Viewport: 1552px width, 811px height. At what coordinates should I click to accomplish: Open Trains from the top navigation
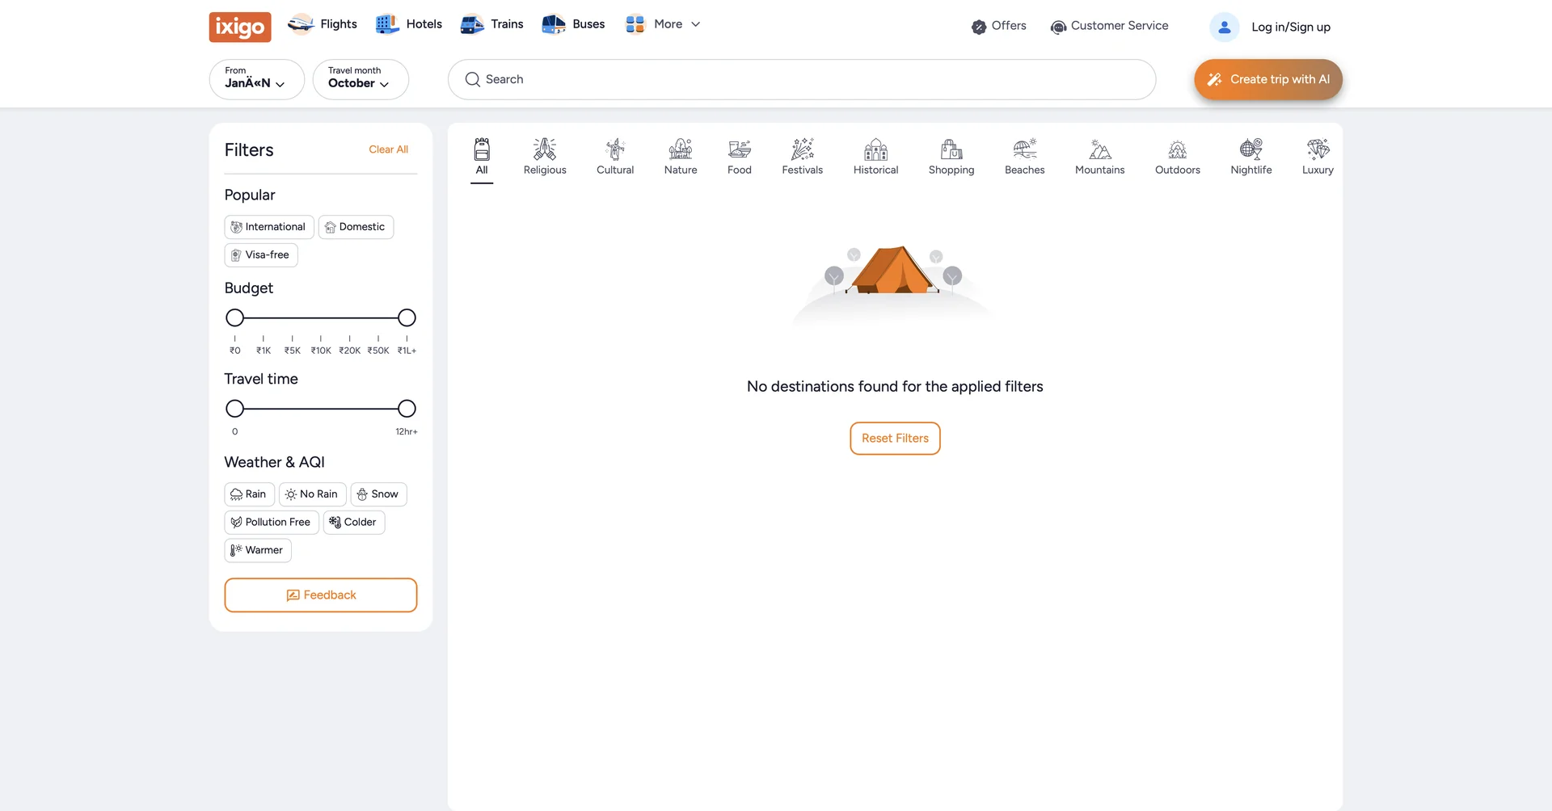tap(491, 24)
